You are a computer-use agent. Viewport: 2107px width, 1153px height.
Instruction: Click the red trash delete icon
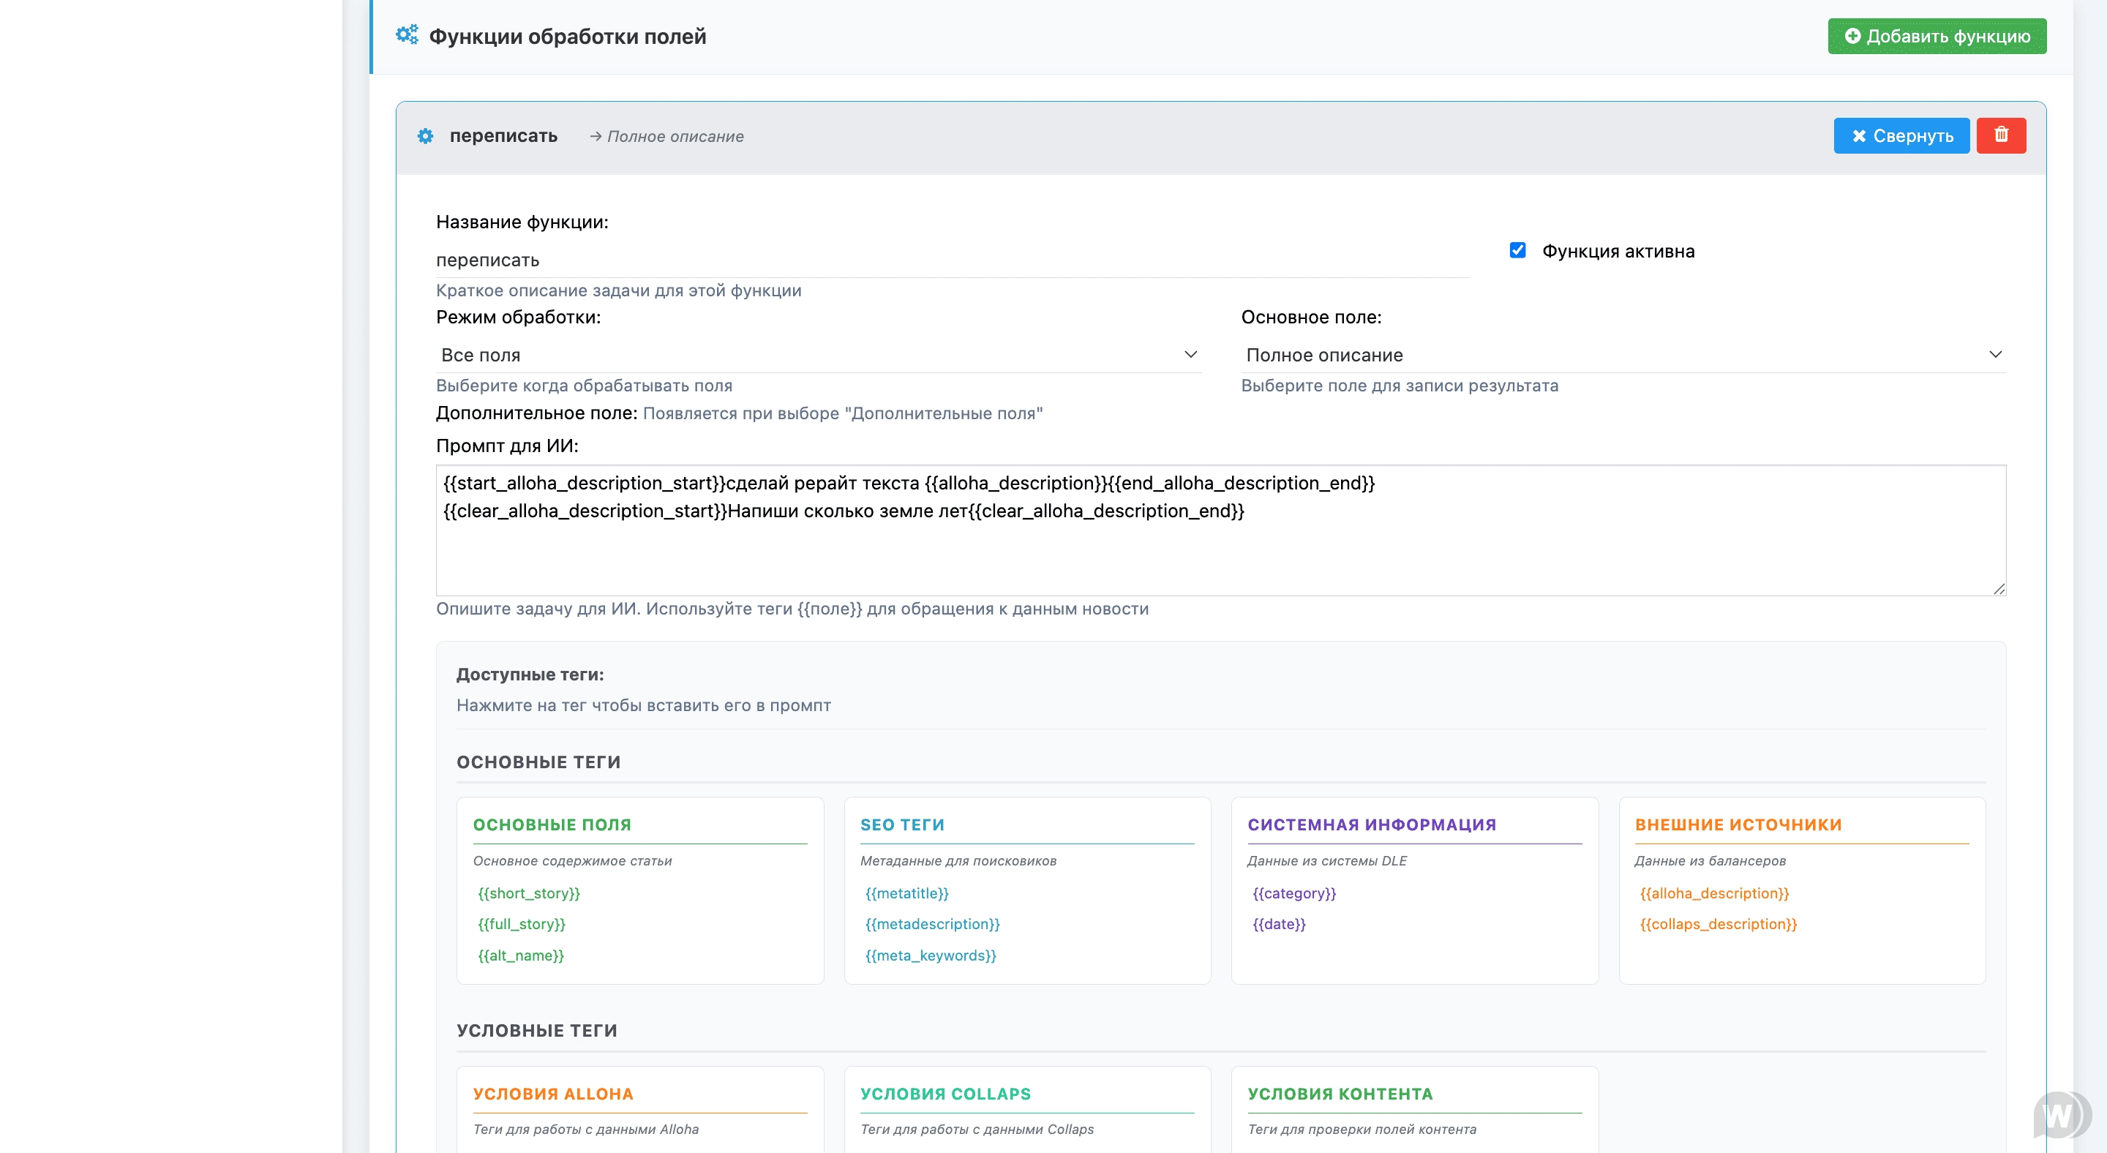point(2001,135)
